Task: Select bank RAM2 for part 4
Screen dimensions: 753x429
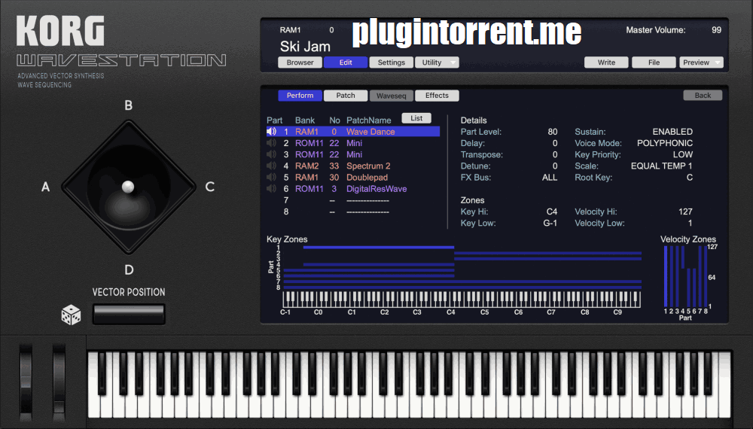Action: [307, 166]
